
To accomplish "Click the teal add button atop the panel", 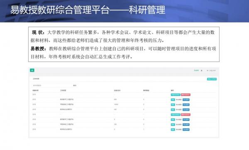I will pyautogui.click(x=212, y=79).
